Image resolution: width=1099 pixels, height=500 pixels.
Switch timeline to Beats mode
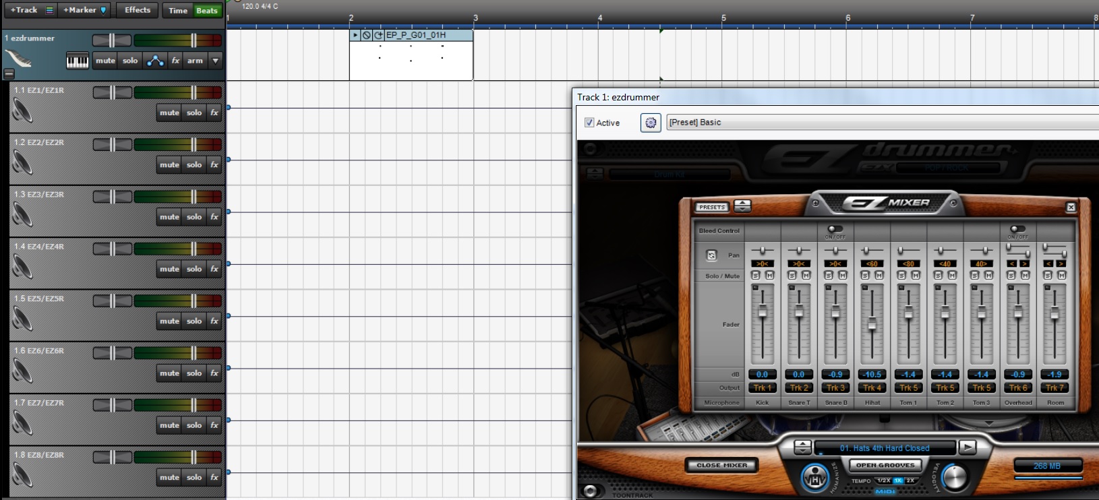point(207,11)
